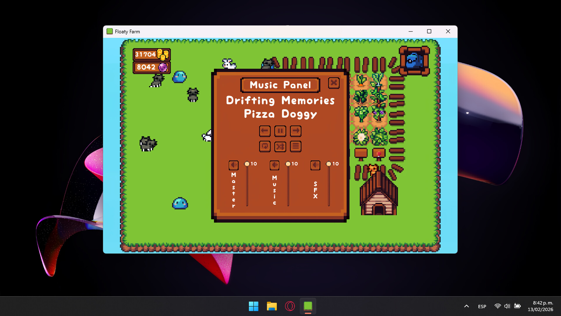Select the song Pizza Doggy
Viewport: 561px width, 316px height.
coord(280,114)
